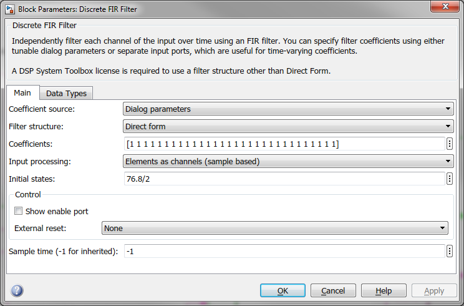The image size is (464, 306).
Task: Click the Apply button
Action: tap(434, 290)
